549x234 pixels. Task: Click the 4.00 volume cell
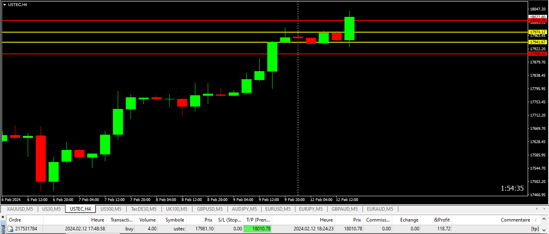pos(152,229)
